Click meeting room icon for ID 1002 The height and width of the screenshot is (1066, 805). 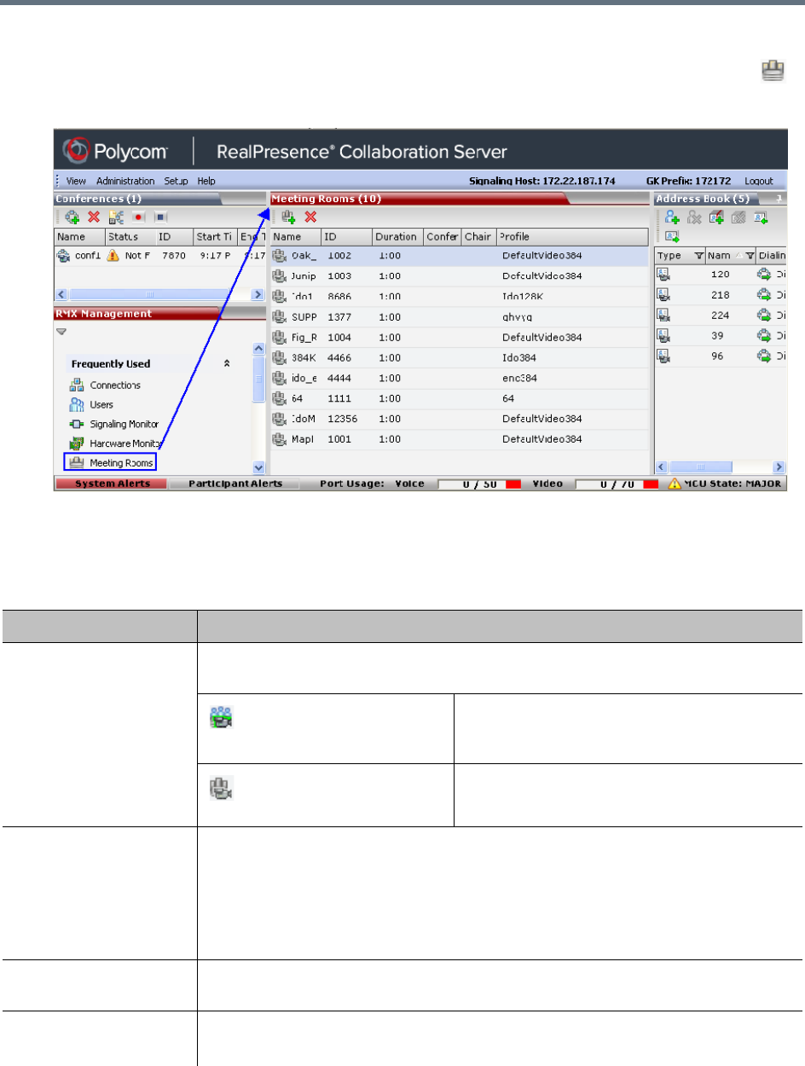coord(280,255)
